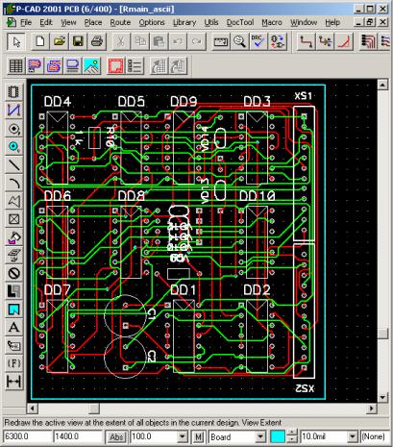Click the (None) status field
This screenshot has height=447, width=393.
click(x=373, y=436)
